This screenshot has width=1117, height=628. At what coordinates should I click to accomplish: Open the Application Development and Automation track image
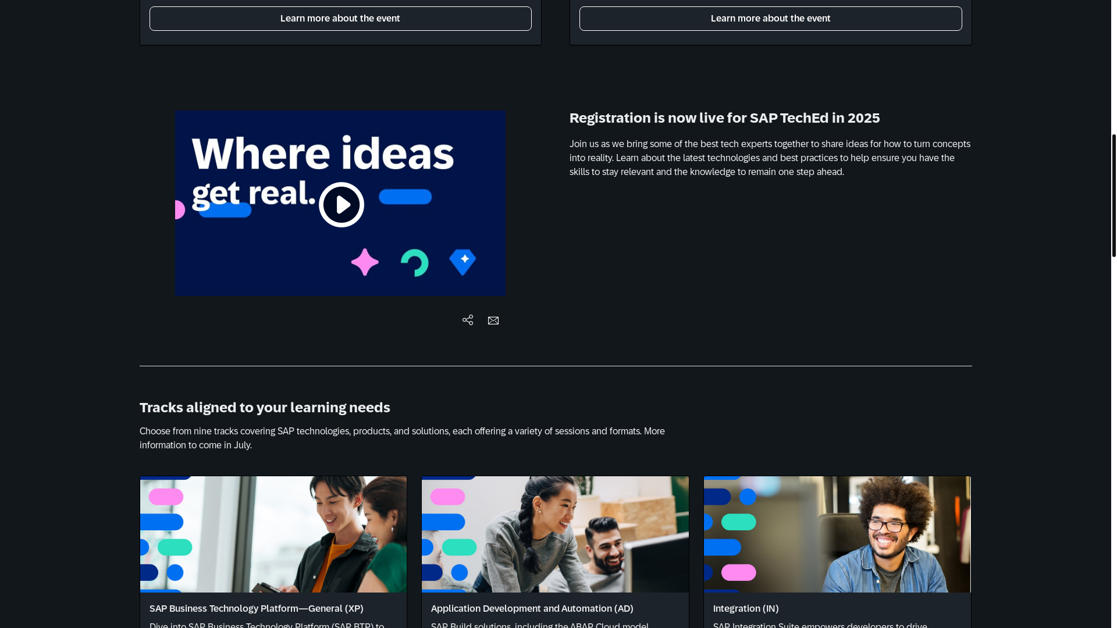coord(555,534)
